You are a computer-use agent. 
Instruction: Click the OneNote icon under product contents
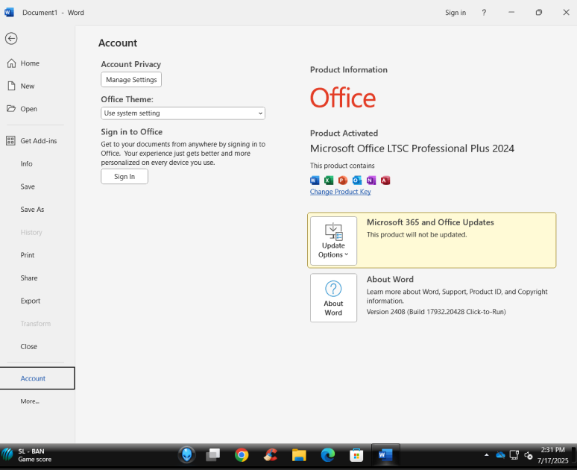tap(371, 180)
